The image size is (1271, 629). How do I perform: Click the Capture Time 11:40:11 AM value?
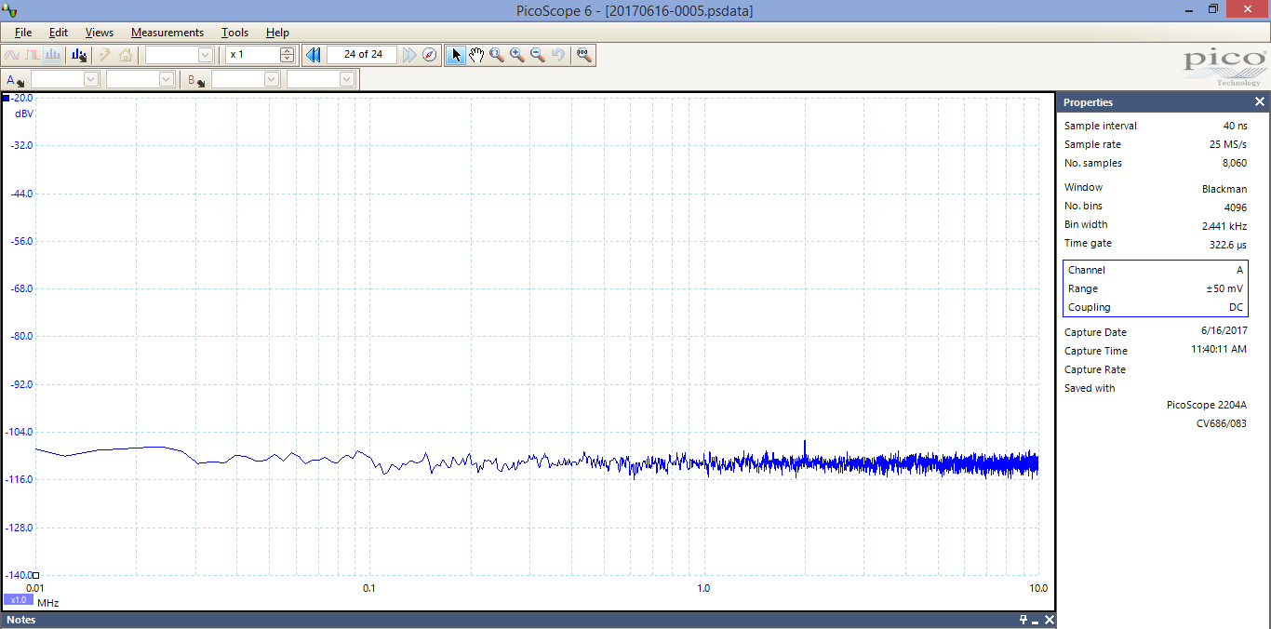coord(1219,349)
